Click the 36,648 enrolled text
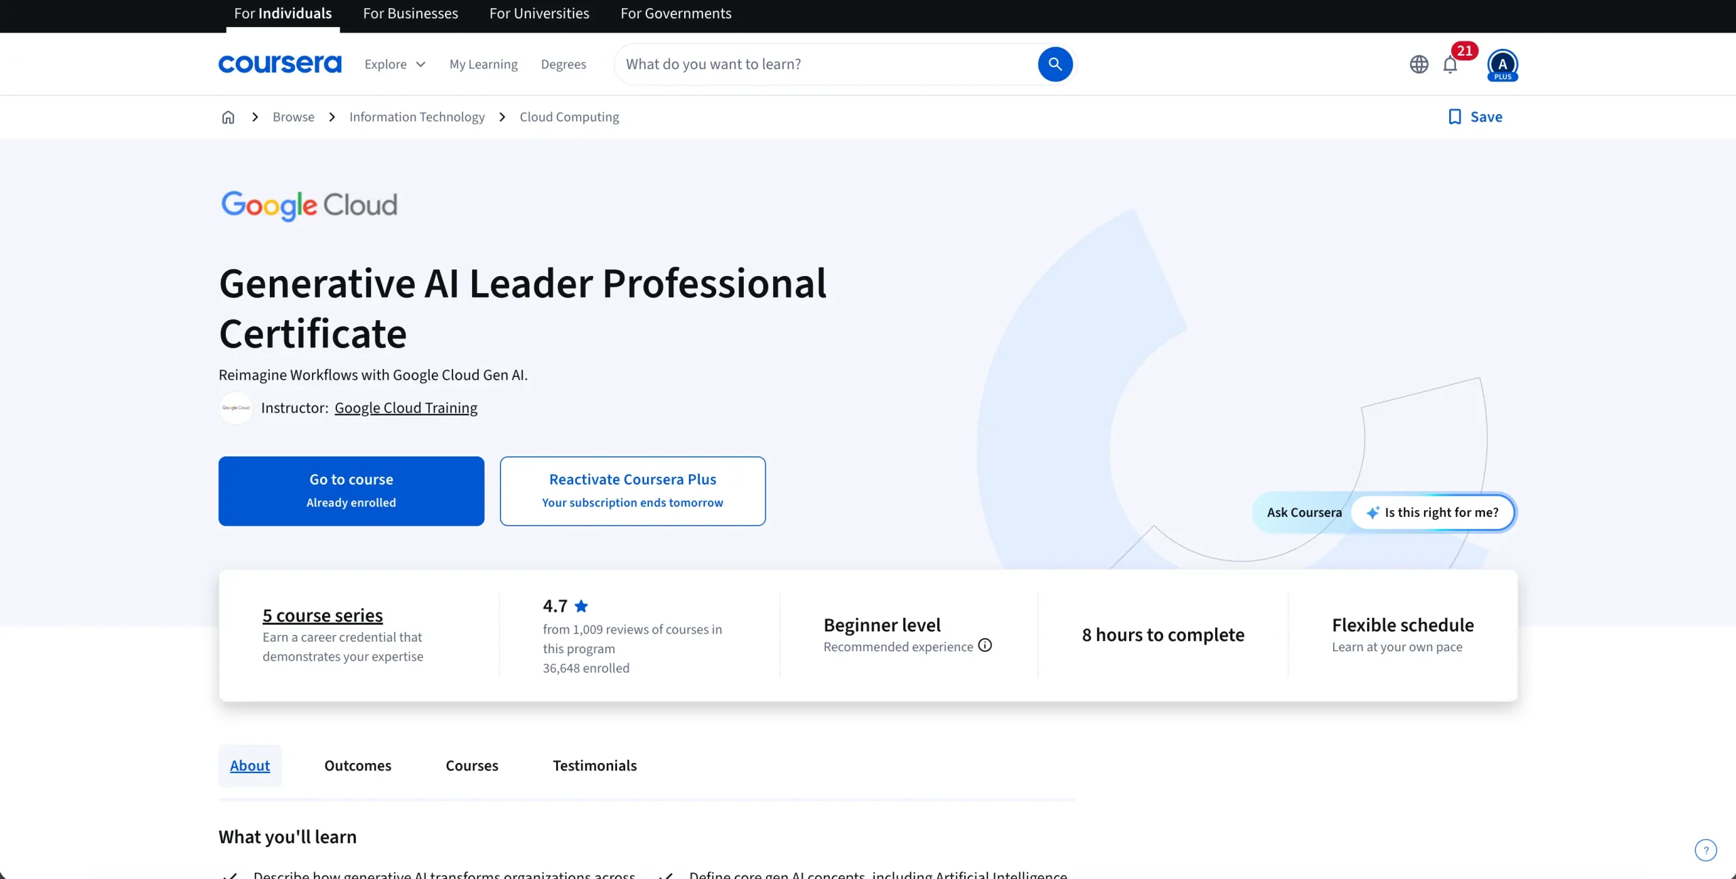 [x=586, y=668]
